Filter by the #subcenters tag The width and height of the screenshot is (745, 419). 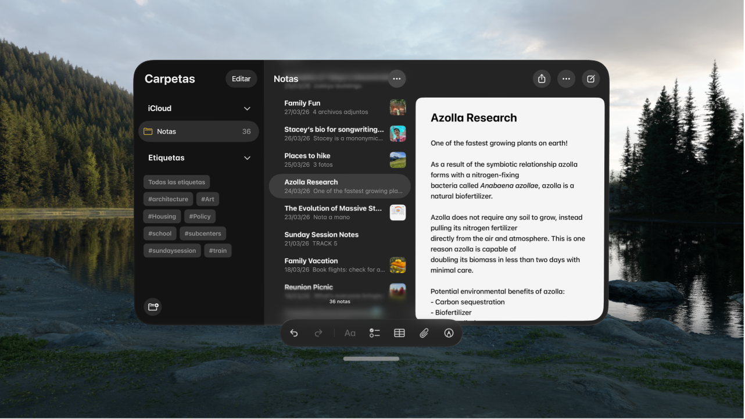(x=203, y=234)
